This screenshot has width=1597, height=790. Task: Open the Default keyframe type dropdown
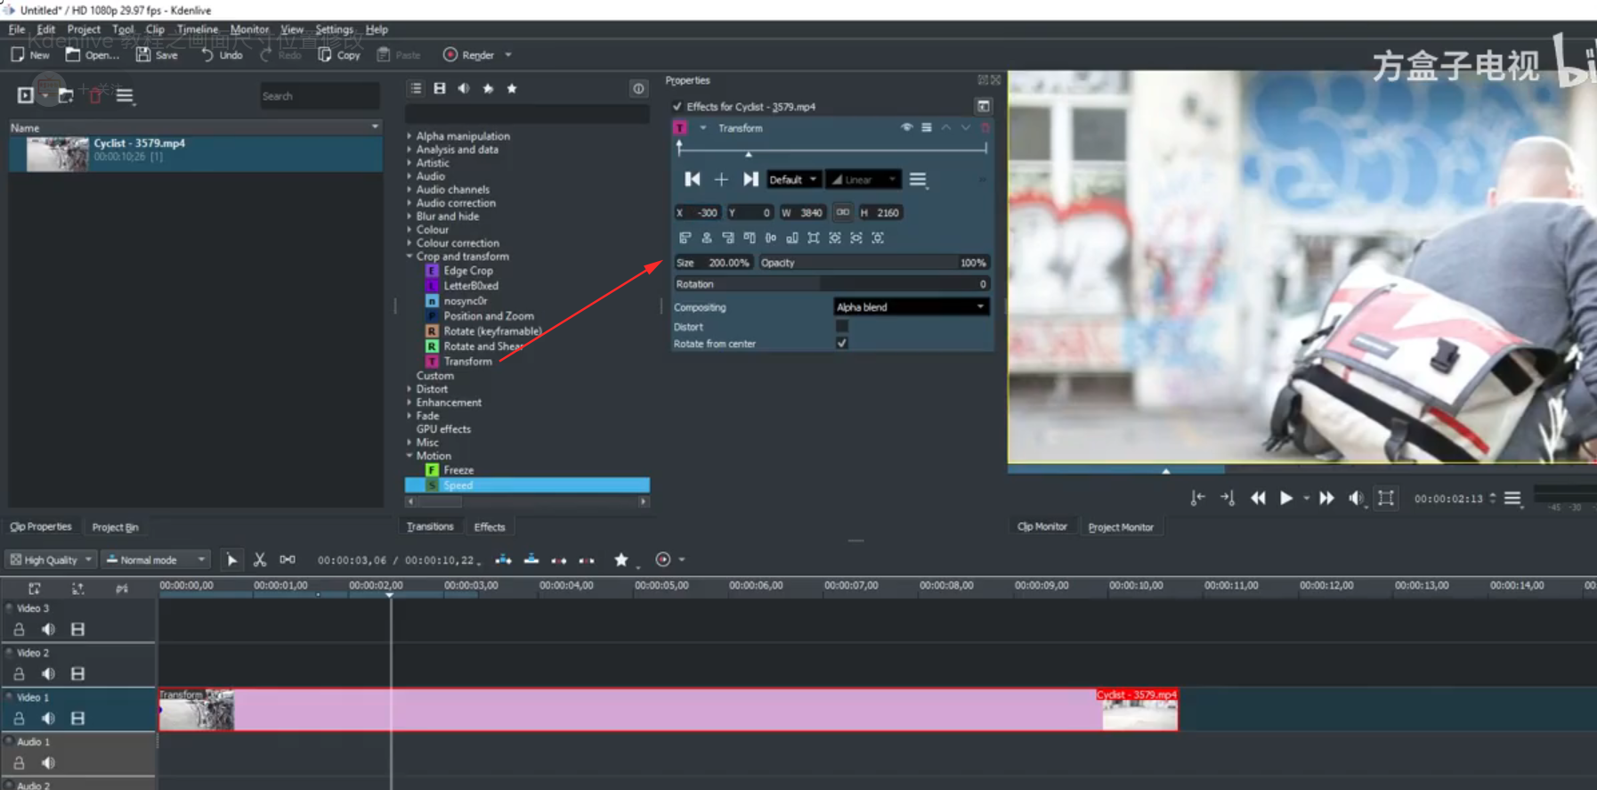pyautogui.click(x=793, y=179)
